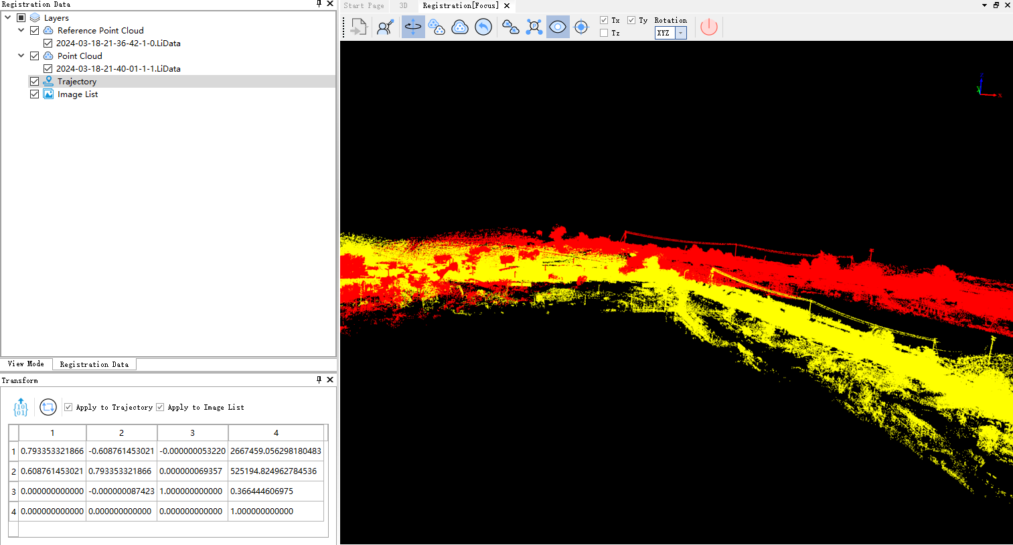Click matrix cell 525194.824962784536
Screen dimensions: 1013x545
click(276, 471)
